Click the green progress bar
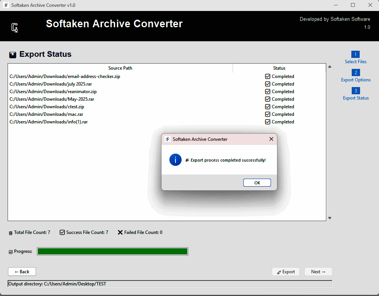The width and height of the screenshot is (379, 296). point(112,251)
